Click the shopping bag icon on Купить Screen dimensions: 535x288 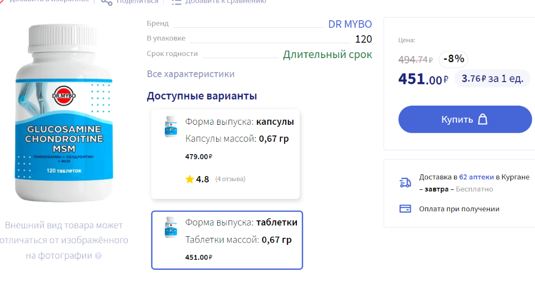click(483, 119)
